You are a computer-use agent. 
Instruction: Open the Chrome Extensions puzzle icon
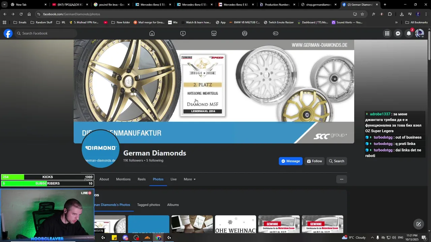pos(390,14)
